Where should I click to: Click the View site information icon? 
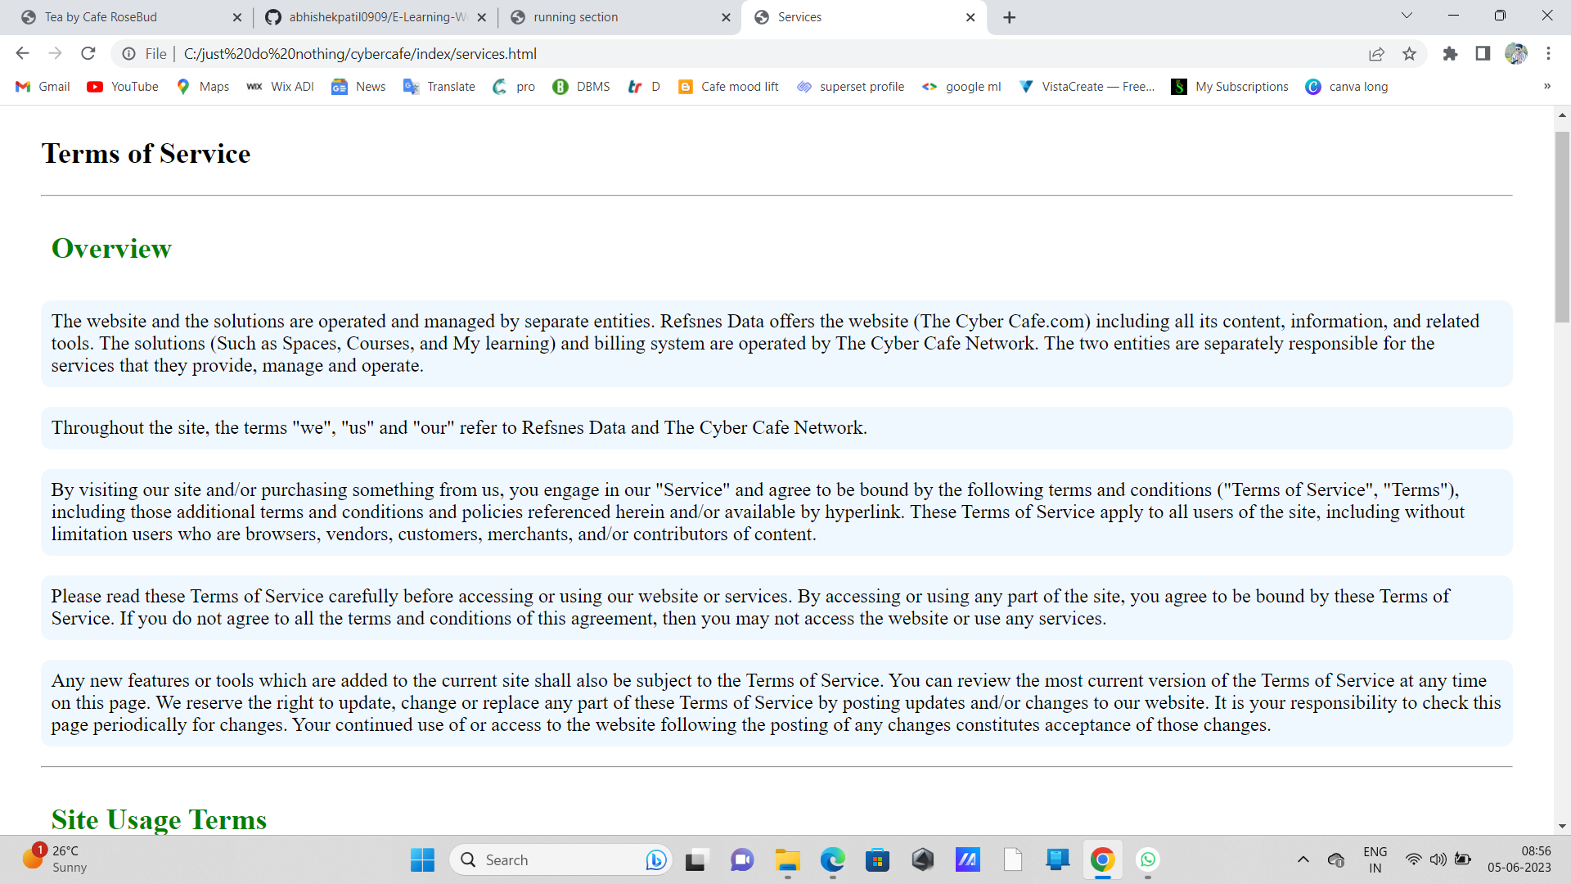point(128,54)
